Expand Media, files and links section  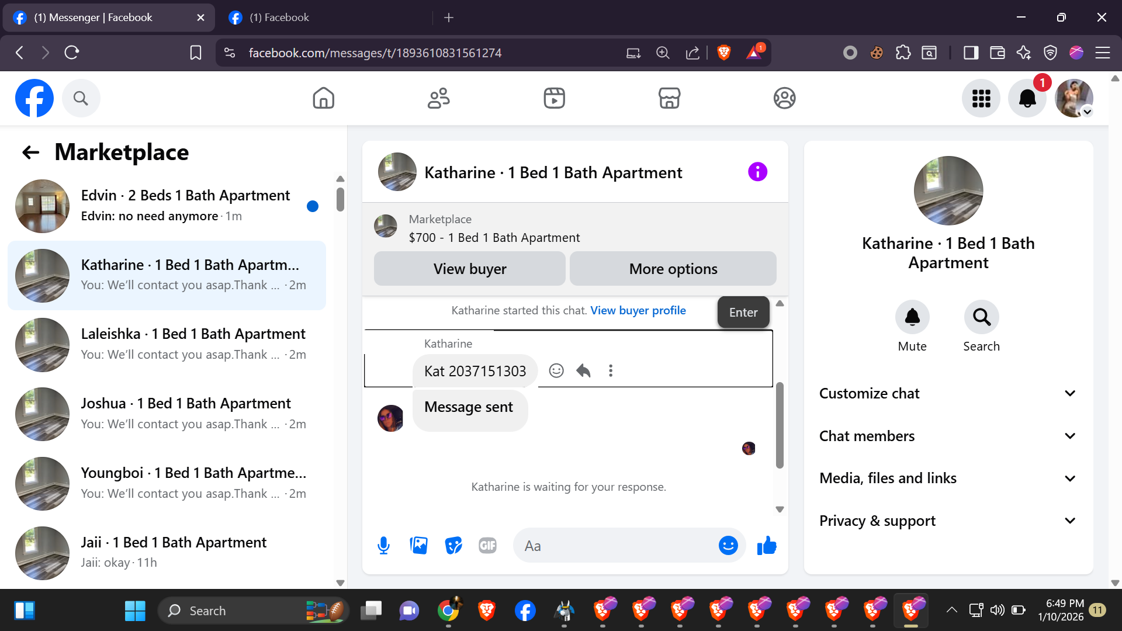point(948,479)
